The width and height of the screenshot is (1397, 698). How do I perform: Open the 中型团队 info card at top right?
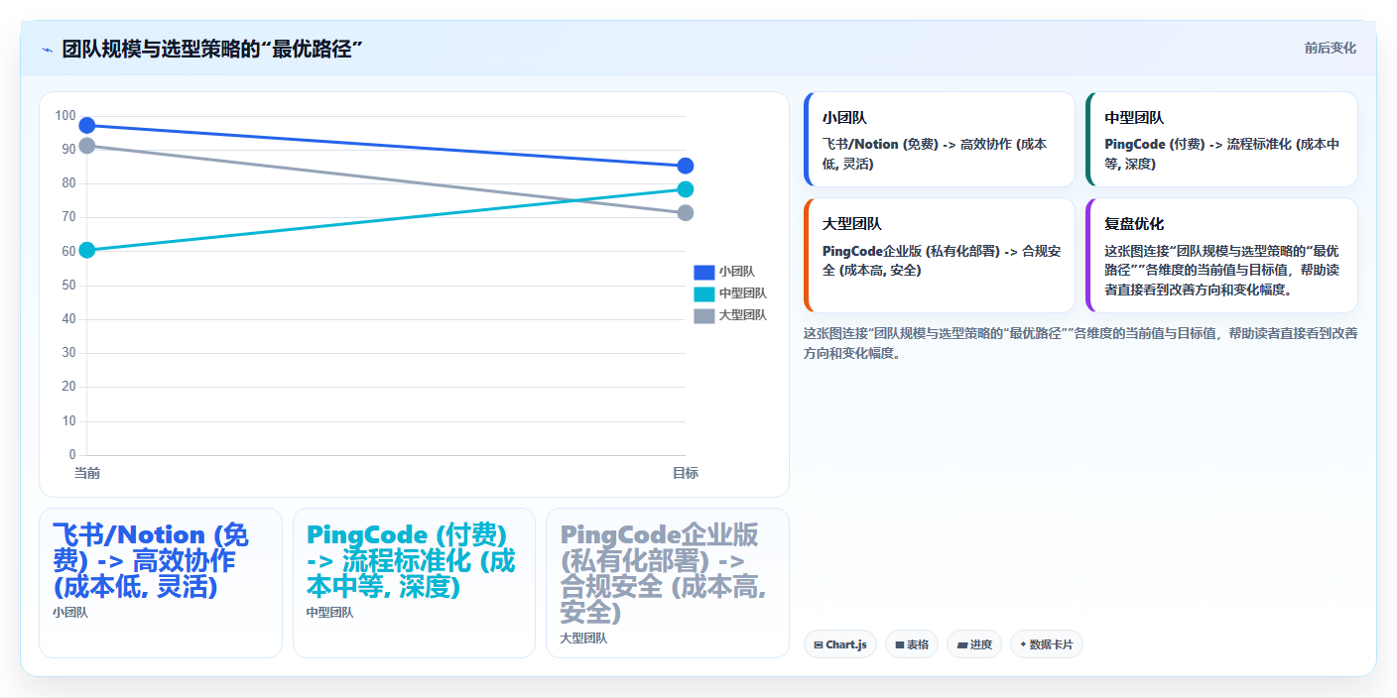[x=1222, y=140]
